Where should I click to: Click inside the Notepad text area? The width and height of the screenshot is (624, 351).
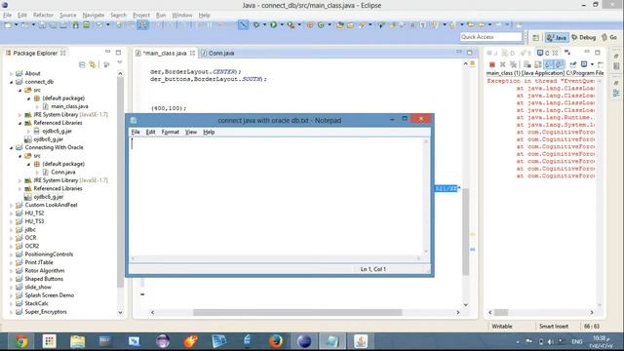[277, 197]
